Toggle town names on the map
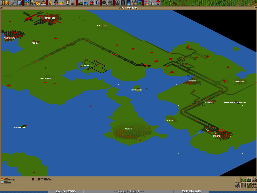Image resolution: width=257 pixels, height=193 pixels. [x=238, y=185]
